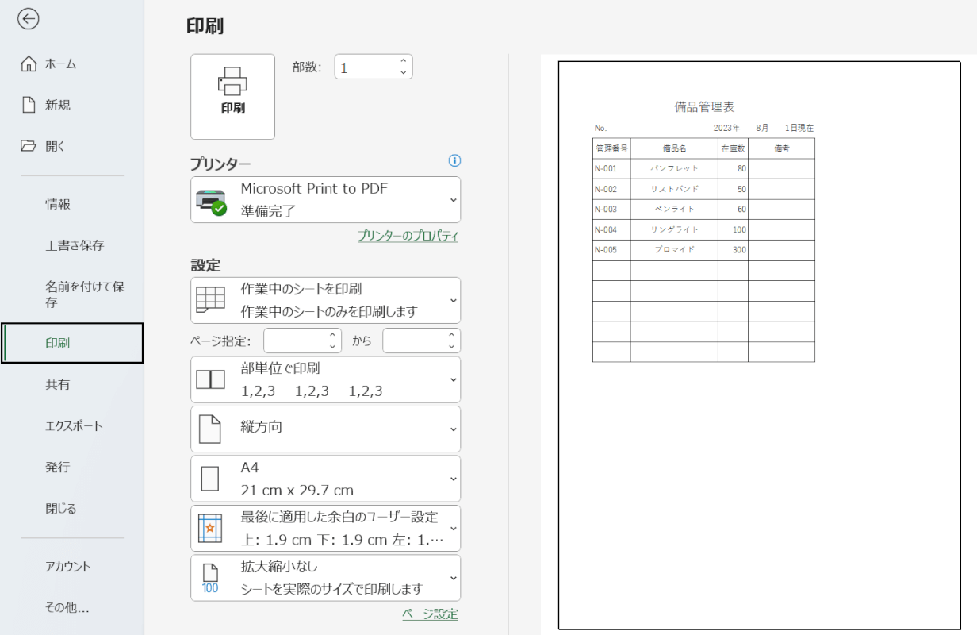Open the Printer Properties link
This screenshot has height=635, width=977.
click(x=408, y=236)
